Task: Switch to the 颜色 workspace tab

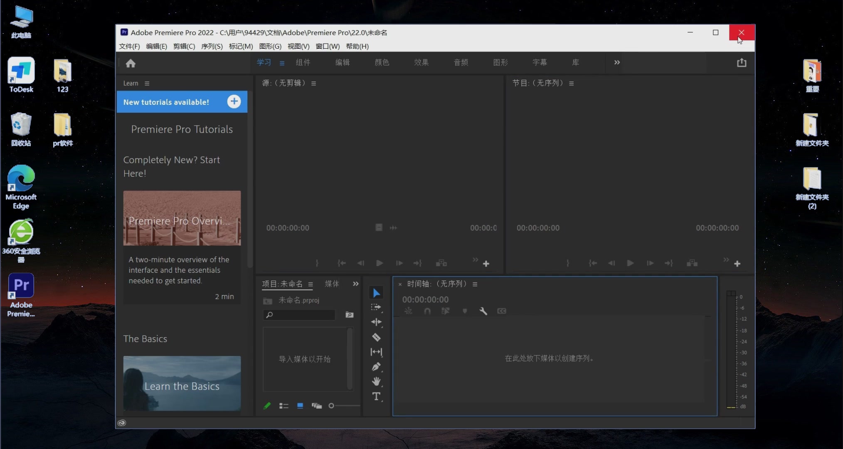Action: click(x=382, y=62)
